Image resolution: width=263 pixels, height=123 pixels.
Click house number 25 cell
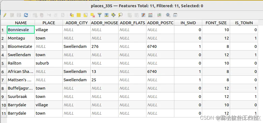click(x=104, y=80)
